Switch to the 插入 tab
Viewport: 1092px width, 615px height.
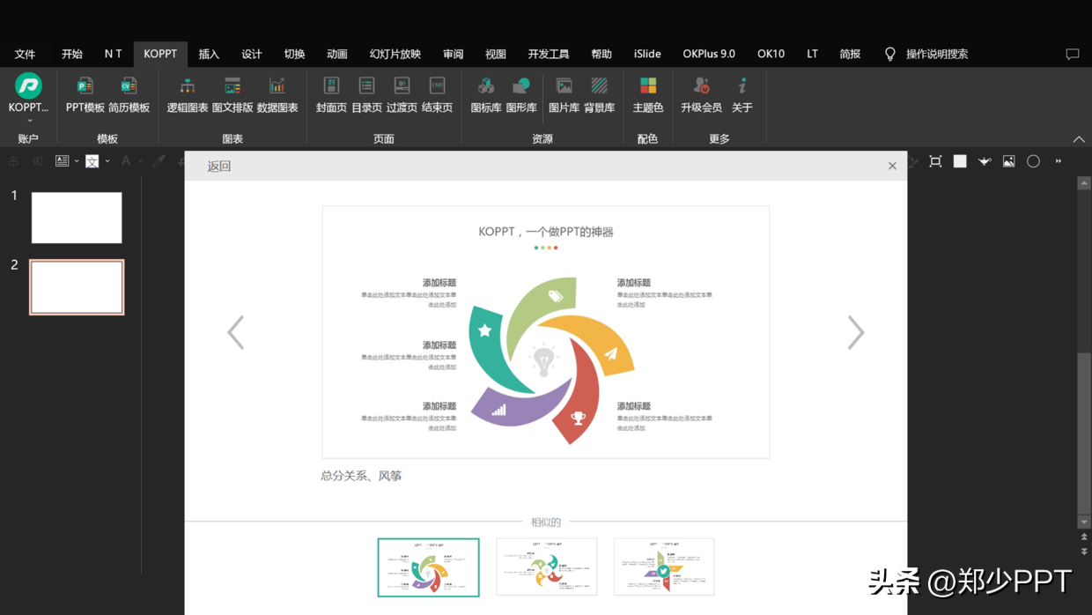pyautogui.click(x=209, y=54)
